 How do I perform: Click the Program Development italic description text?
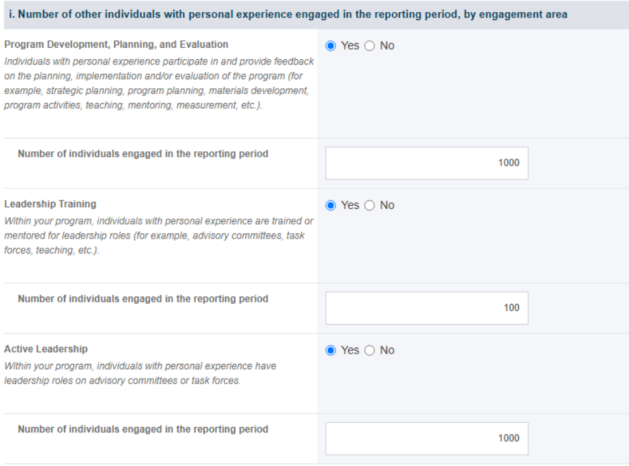click(159, 83)
